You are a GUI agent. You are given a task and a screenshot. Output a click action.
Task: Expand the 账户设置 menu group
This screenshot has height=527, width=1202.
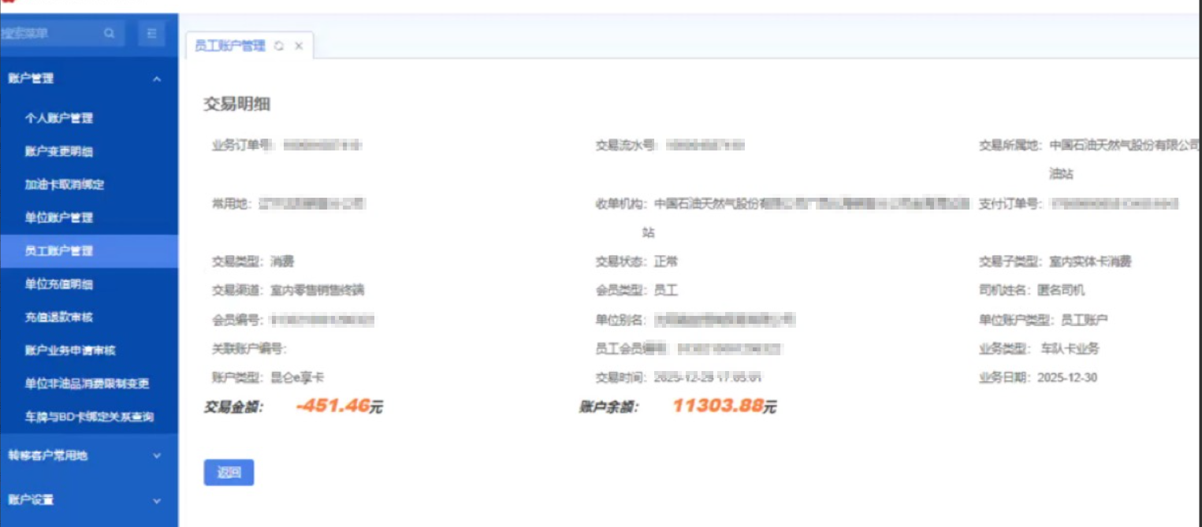156,500
